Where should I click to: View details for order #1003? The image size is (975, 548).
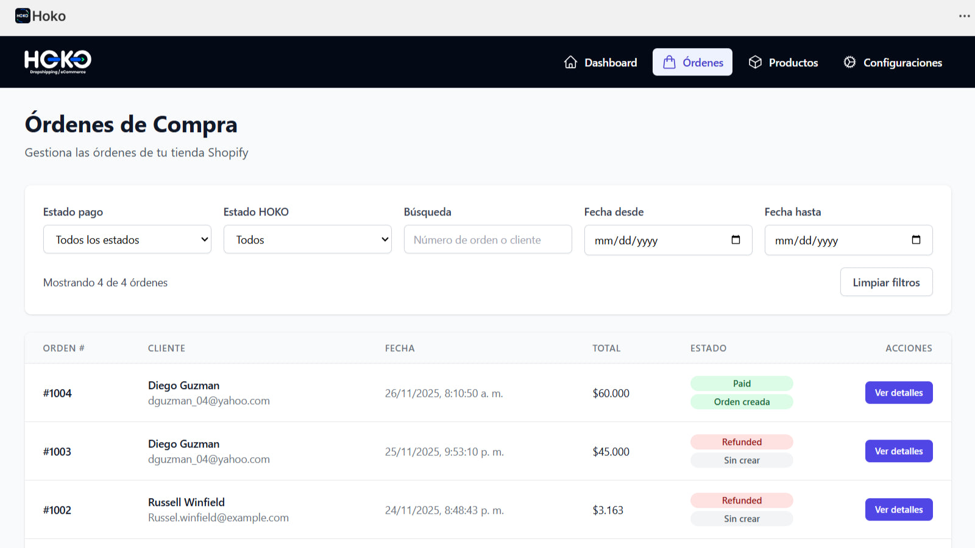(x=899, y=451)
